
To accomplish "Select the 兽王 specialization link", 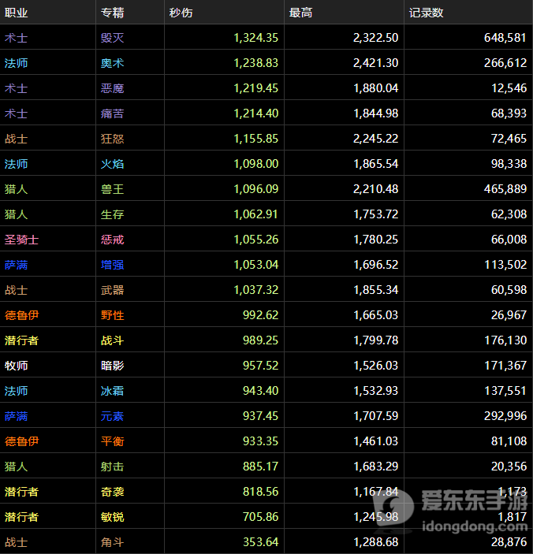I will point(112,189).
